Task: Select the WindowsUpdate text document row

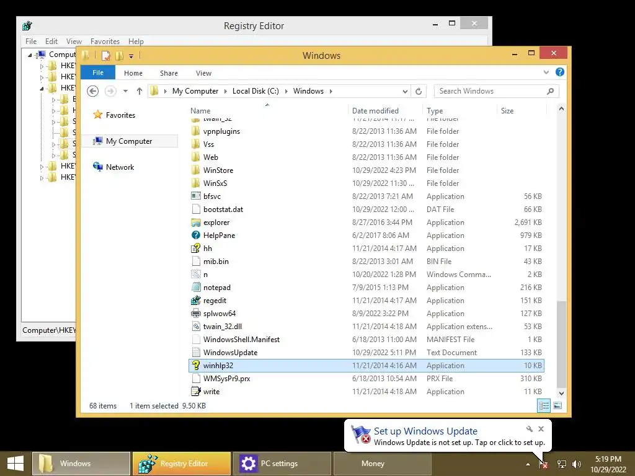Action: pos(366,353)
